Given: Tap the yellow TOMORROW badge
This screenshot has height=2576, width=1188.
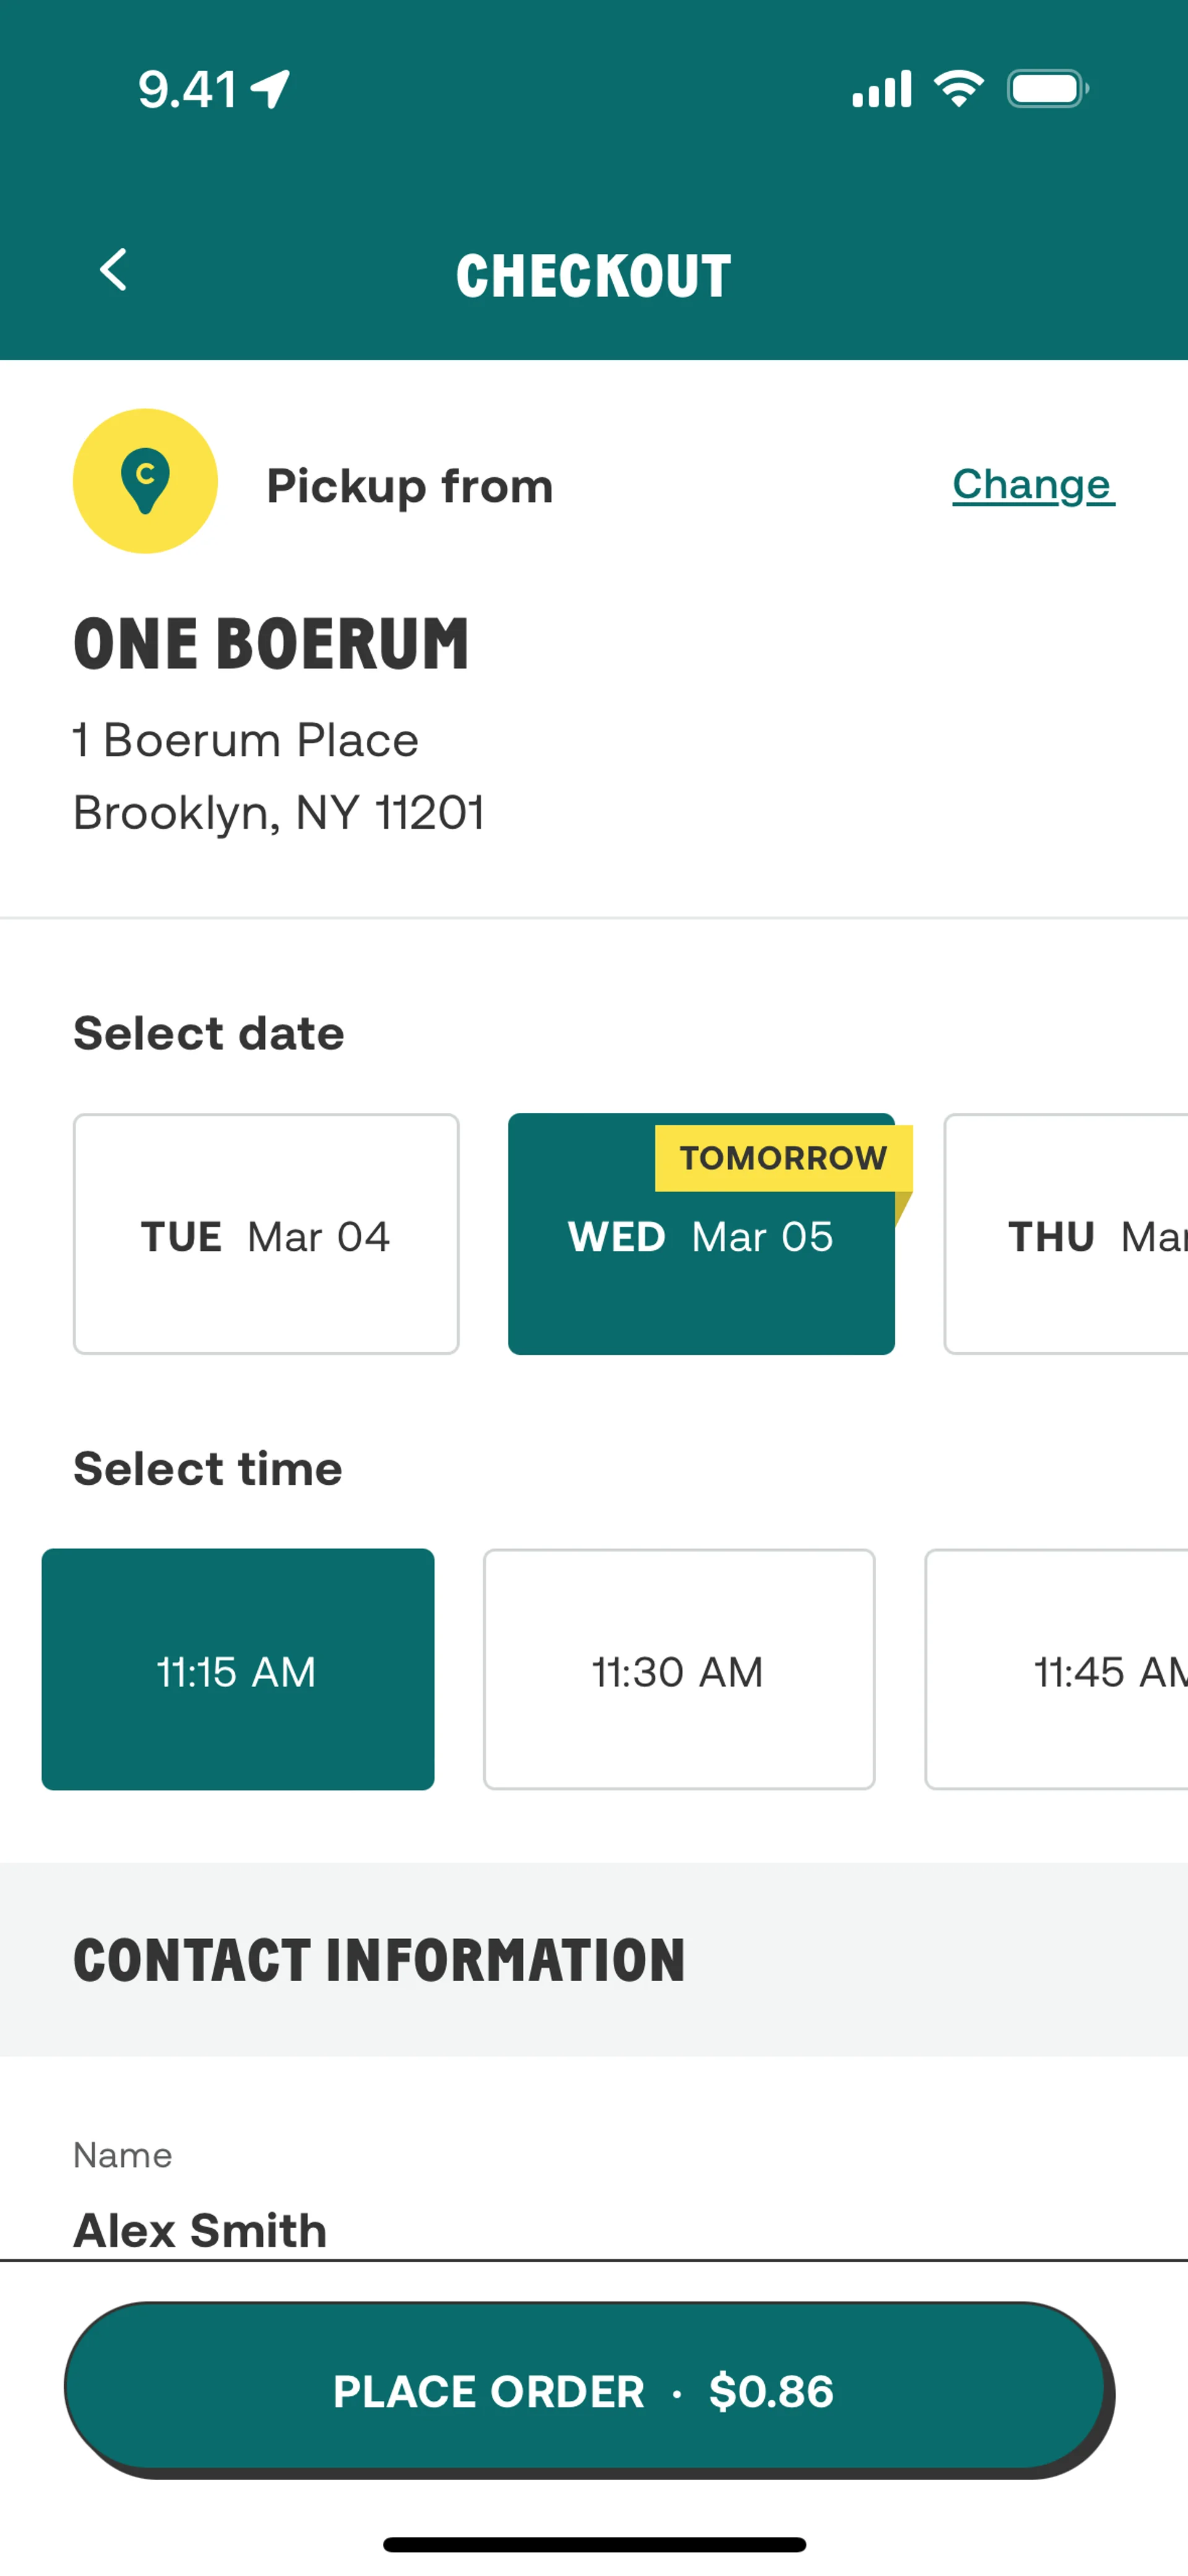Looking at the screenshot, I should click(x=783, y=1158).
